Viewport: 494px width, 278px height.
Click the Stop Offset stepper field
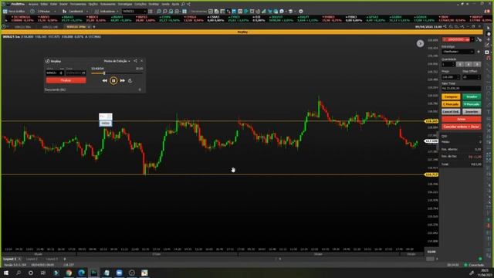472,77
